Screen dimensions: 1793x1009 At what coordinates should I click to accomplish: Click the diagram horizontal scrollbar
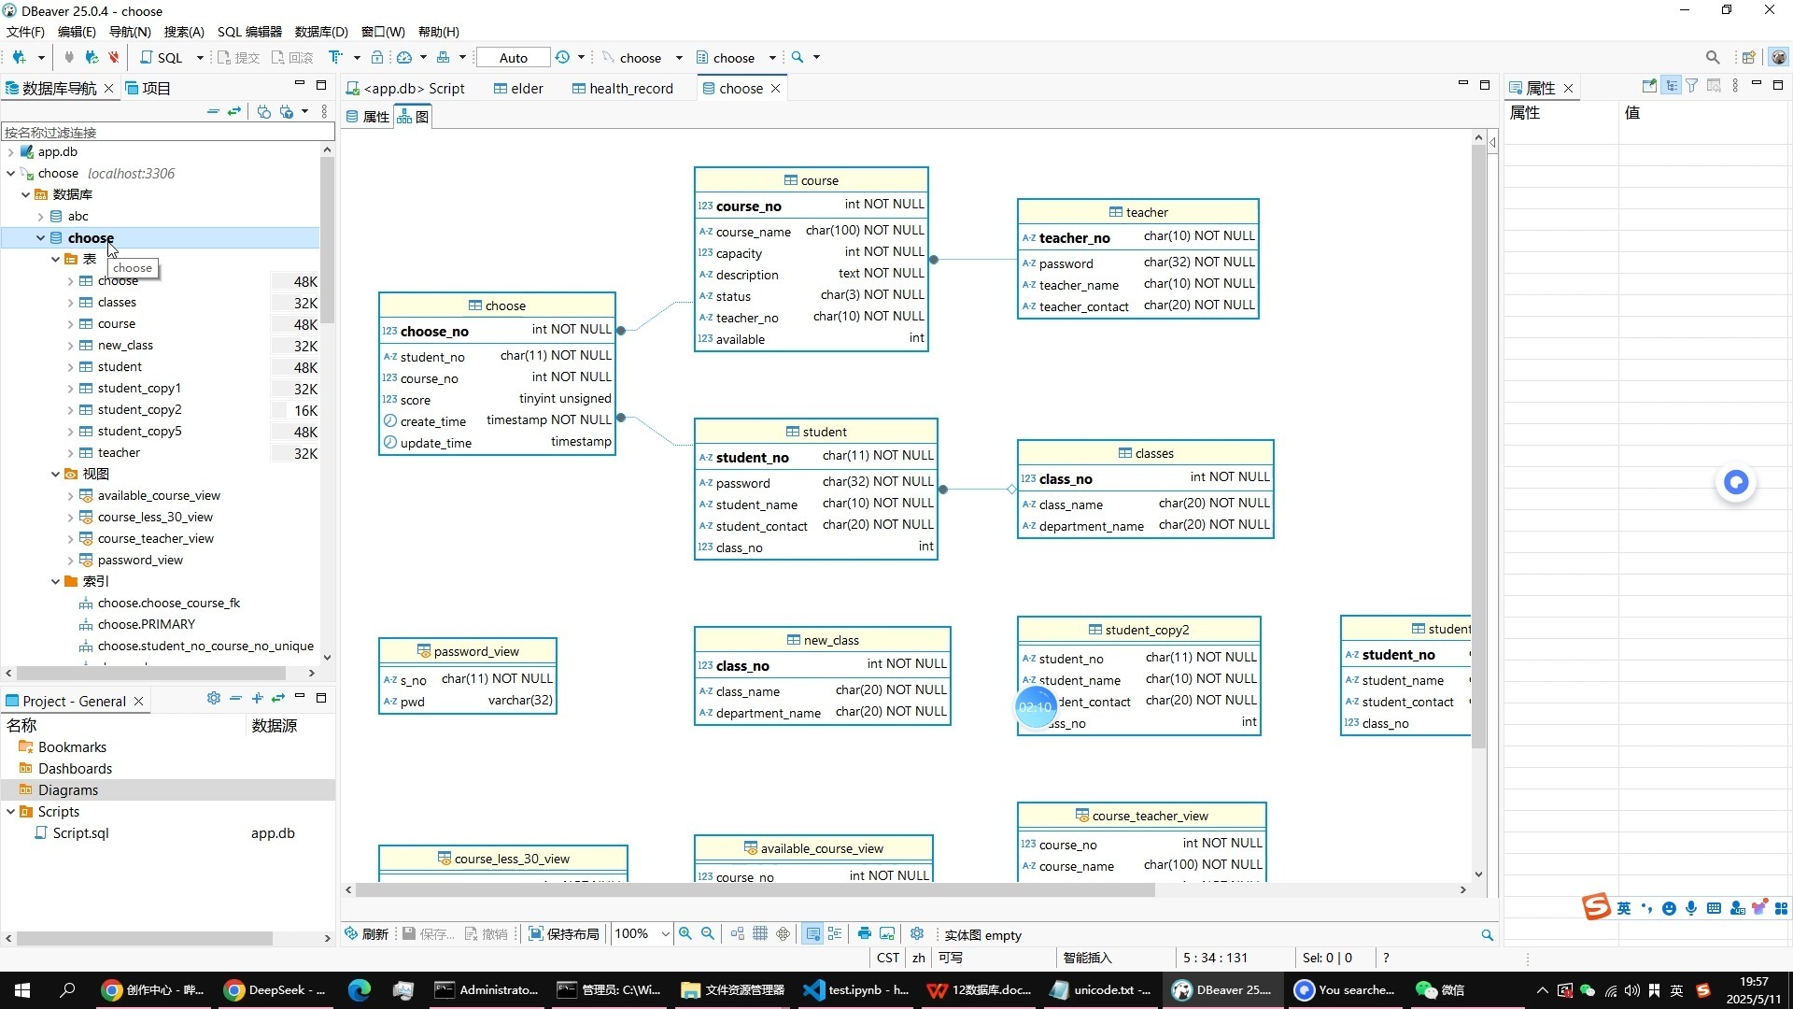[755, 890]
